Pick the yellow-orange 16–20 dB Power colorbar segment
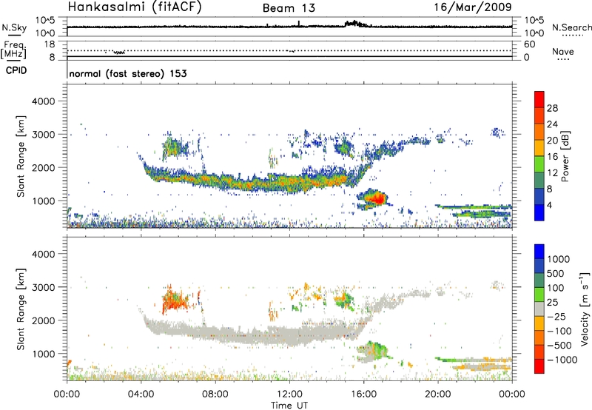Image resolution: width=592 pixels, height=410 pixels. (539, 148)
